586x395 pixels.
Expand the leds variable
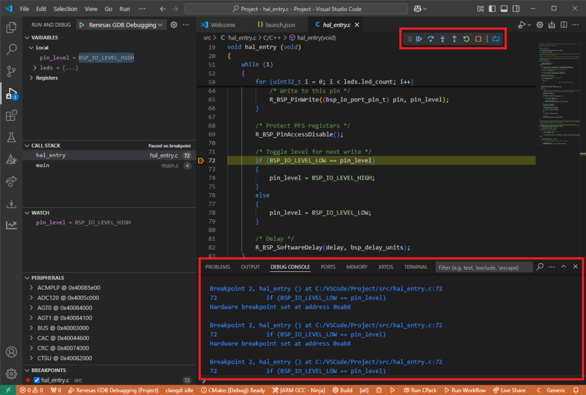tap(35, 68)
